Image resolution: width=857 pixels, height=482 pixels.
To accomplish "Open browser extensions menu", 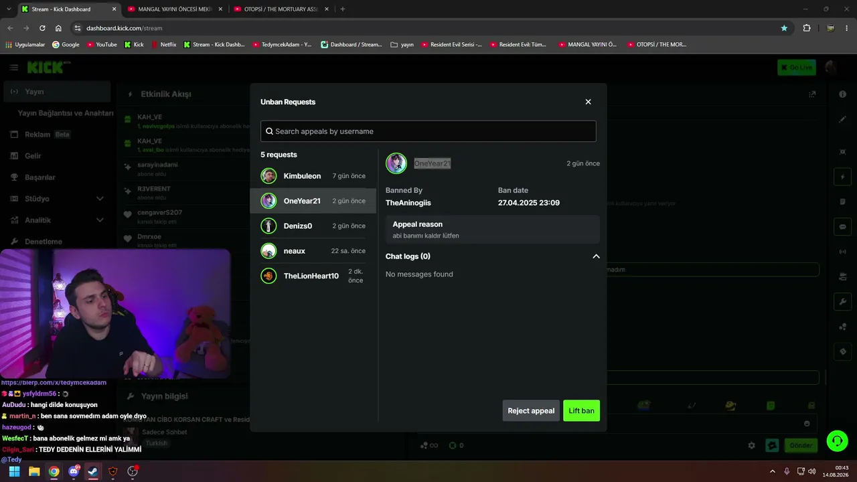I will click(806, 28).
